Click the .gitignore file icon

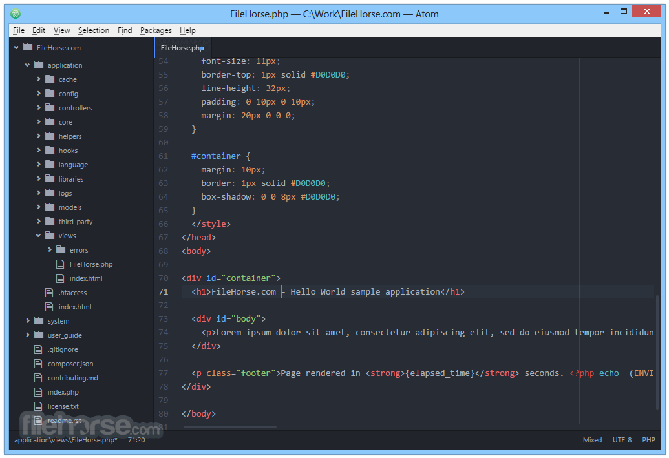pyautogui.click(x=38, y=349)
